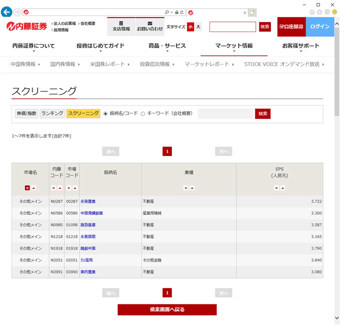The height and width of the screenshot is (325, 340).
Task: Open browser home icon
Action: click(311, 12)
